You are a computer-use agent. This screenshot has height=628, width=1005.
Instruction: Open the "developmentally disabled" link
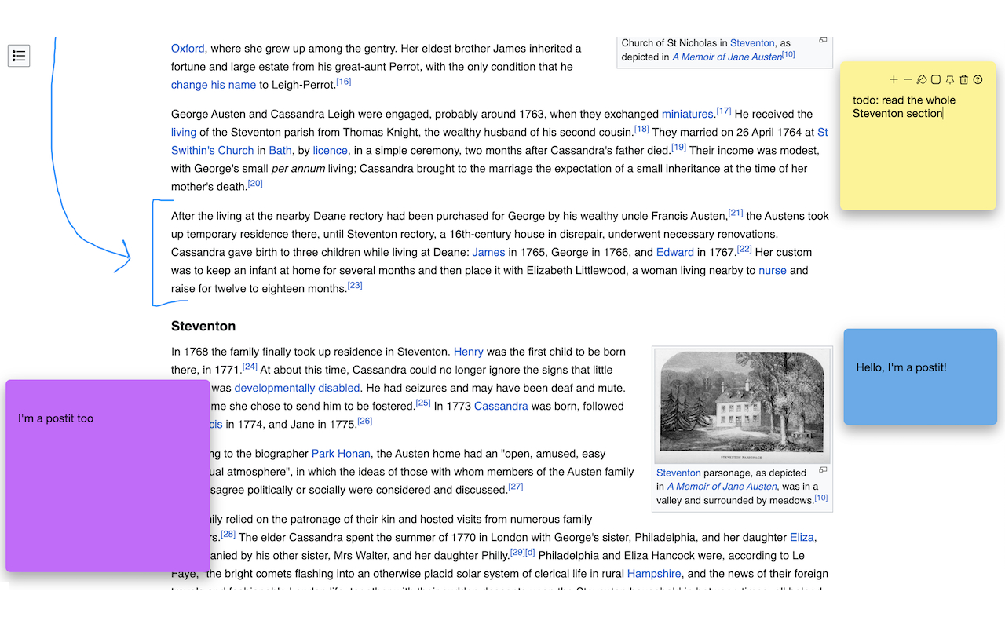[297, 388]
